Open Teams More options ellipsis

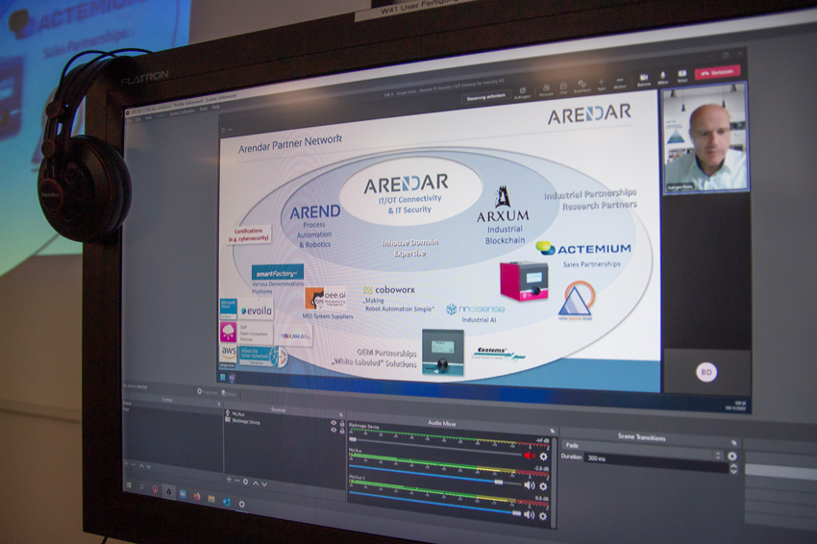pyautogui.click(x=620, y=82)
